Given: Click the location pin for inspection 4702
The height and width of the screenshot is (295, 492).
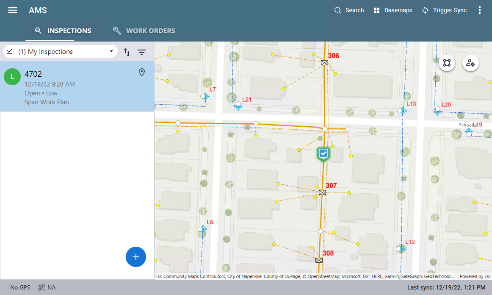Looking at the screenshot, I should (x=142, y=73).
